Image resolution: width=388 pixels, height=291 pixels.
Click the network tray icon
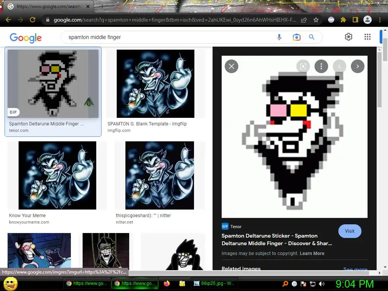pos(313,284)
